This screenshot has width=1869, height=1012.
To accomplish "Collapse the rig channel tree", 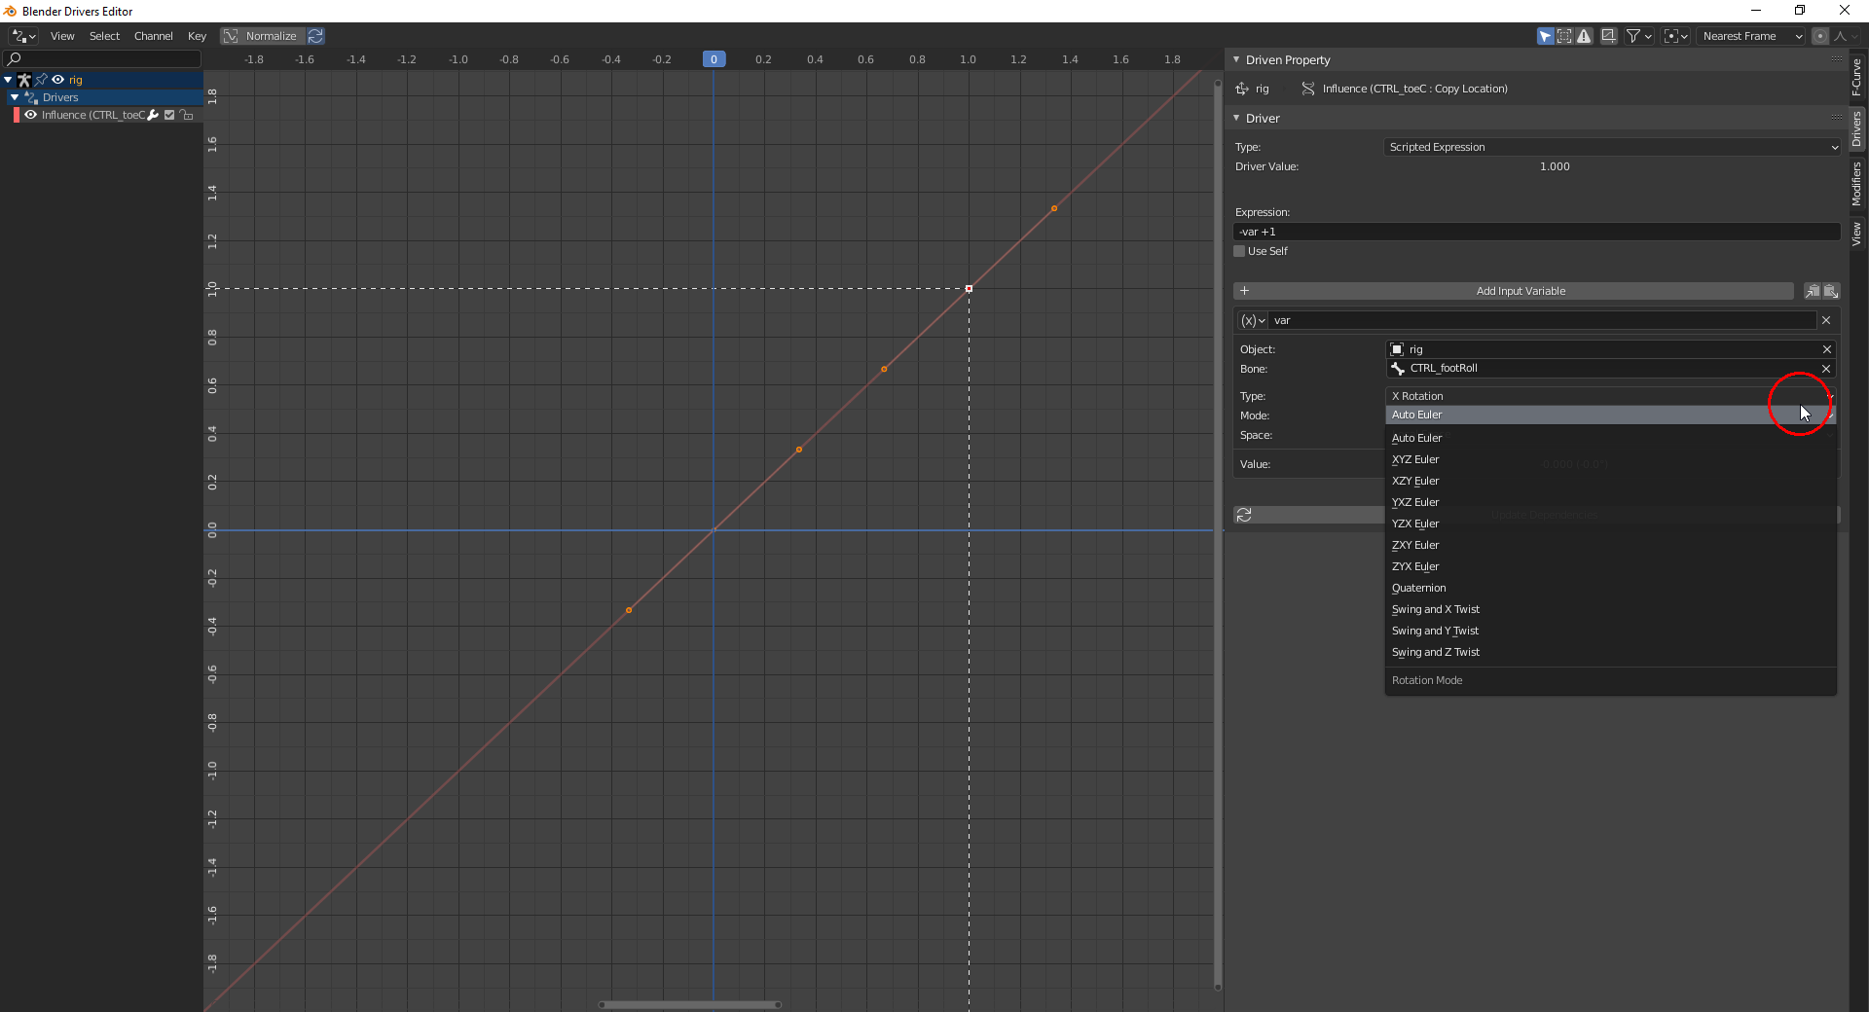I will tap(8, 80).
